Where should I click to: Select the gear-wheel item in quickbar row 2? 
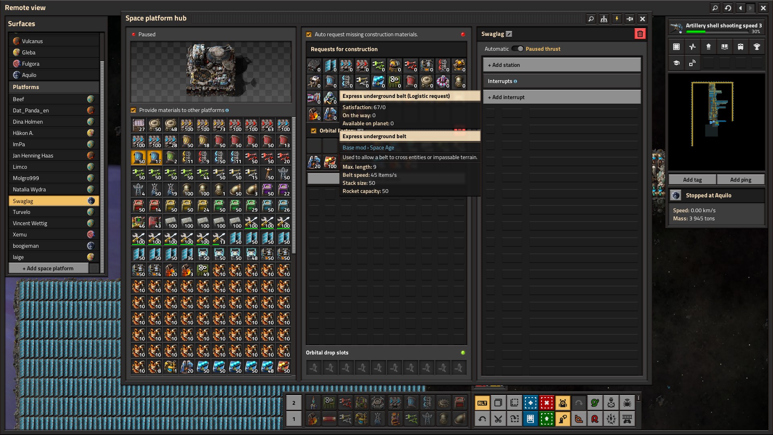[x=444, y=403]
